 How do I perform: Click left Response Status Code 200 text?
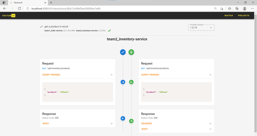click(x=50, y=118)
